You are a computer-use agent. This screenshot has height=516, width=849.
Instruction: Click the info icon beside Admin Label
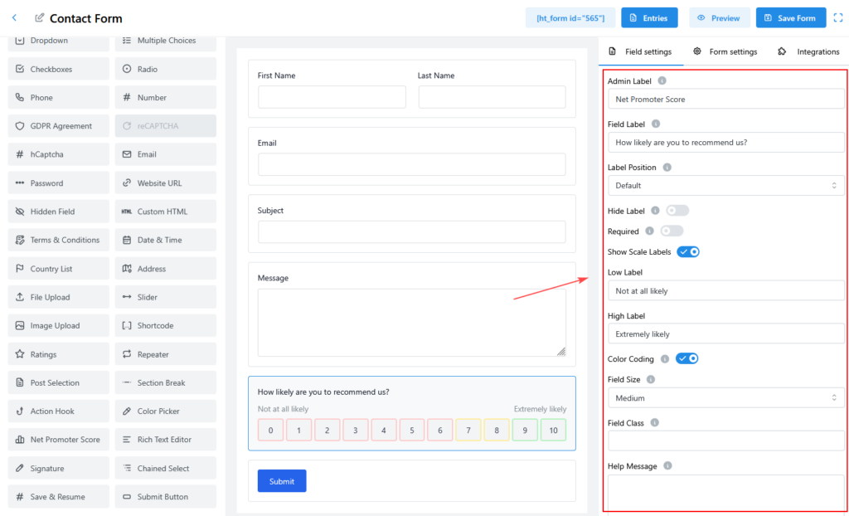coord(662,80)
